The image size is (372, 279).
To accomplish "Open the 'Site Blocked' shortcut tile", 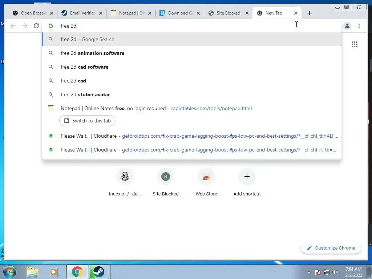I will click(x=166, y=183).
